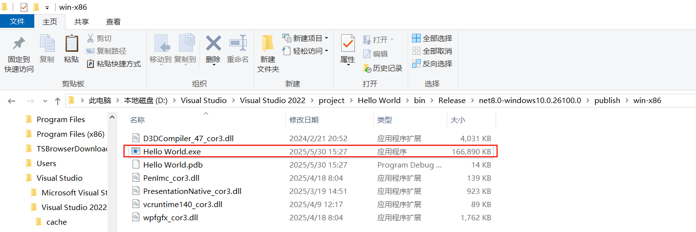Click the Pin to Quick access icon
Viewport: 696px width, 232px height.
click(19, 44)
